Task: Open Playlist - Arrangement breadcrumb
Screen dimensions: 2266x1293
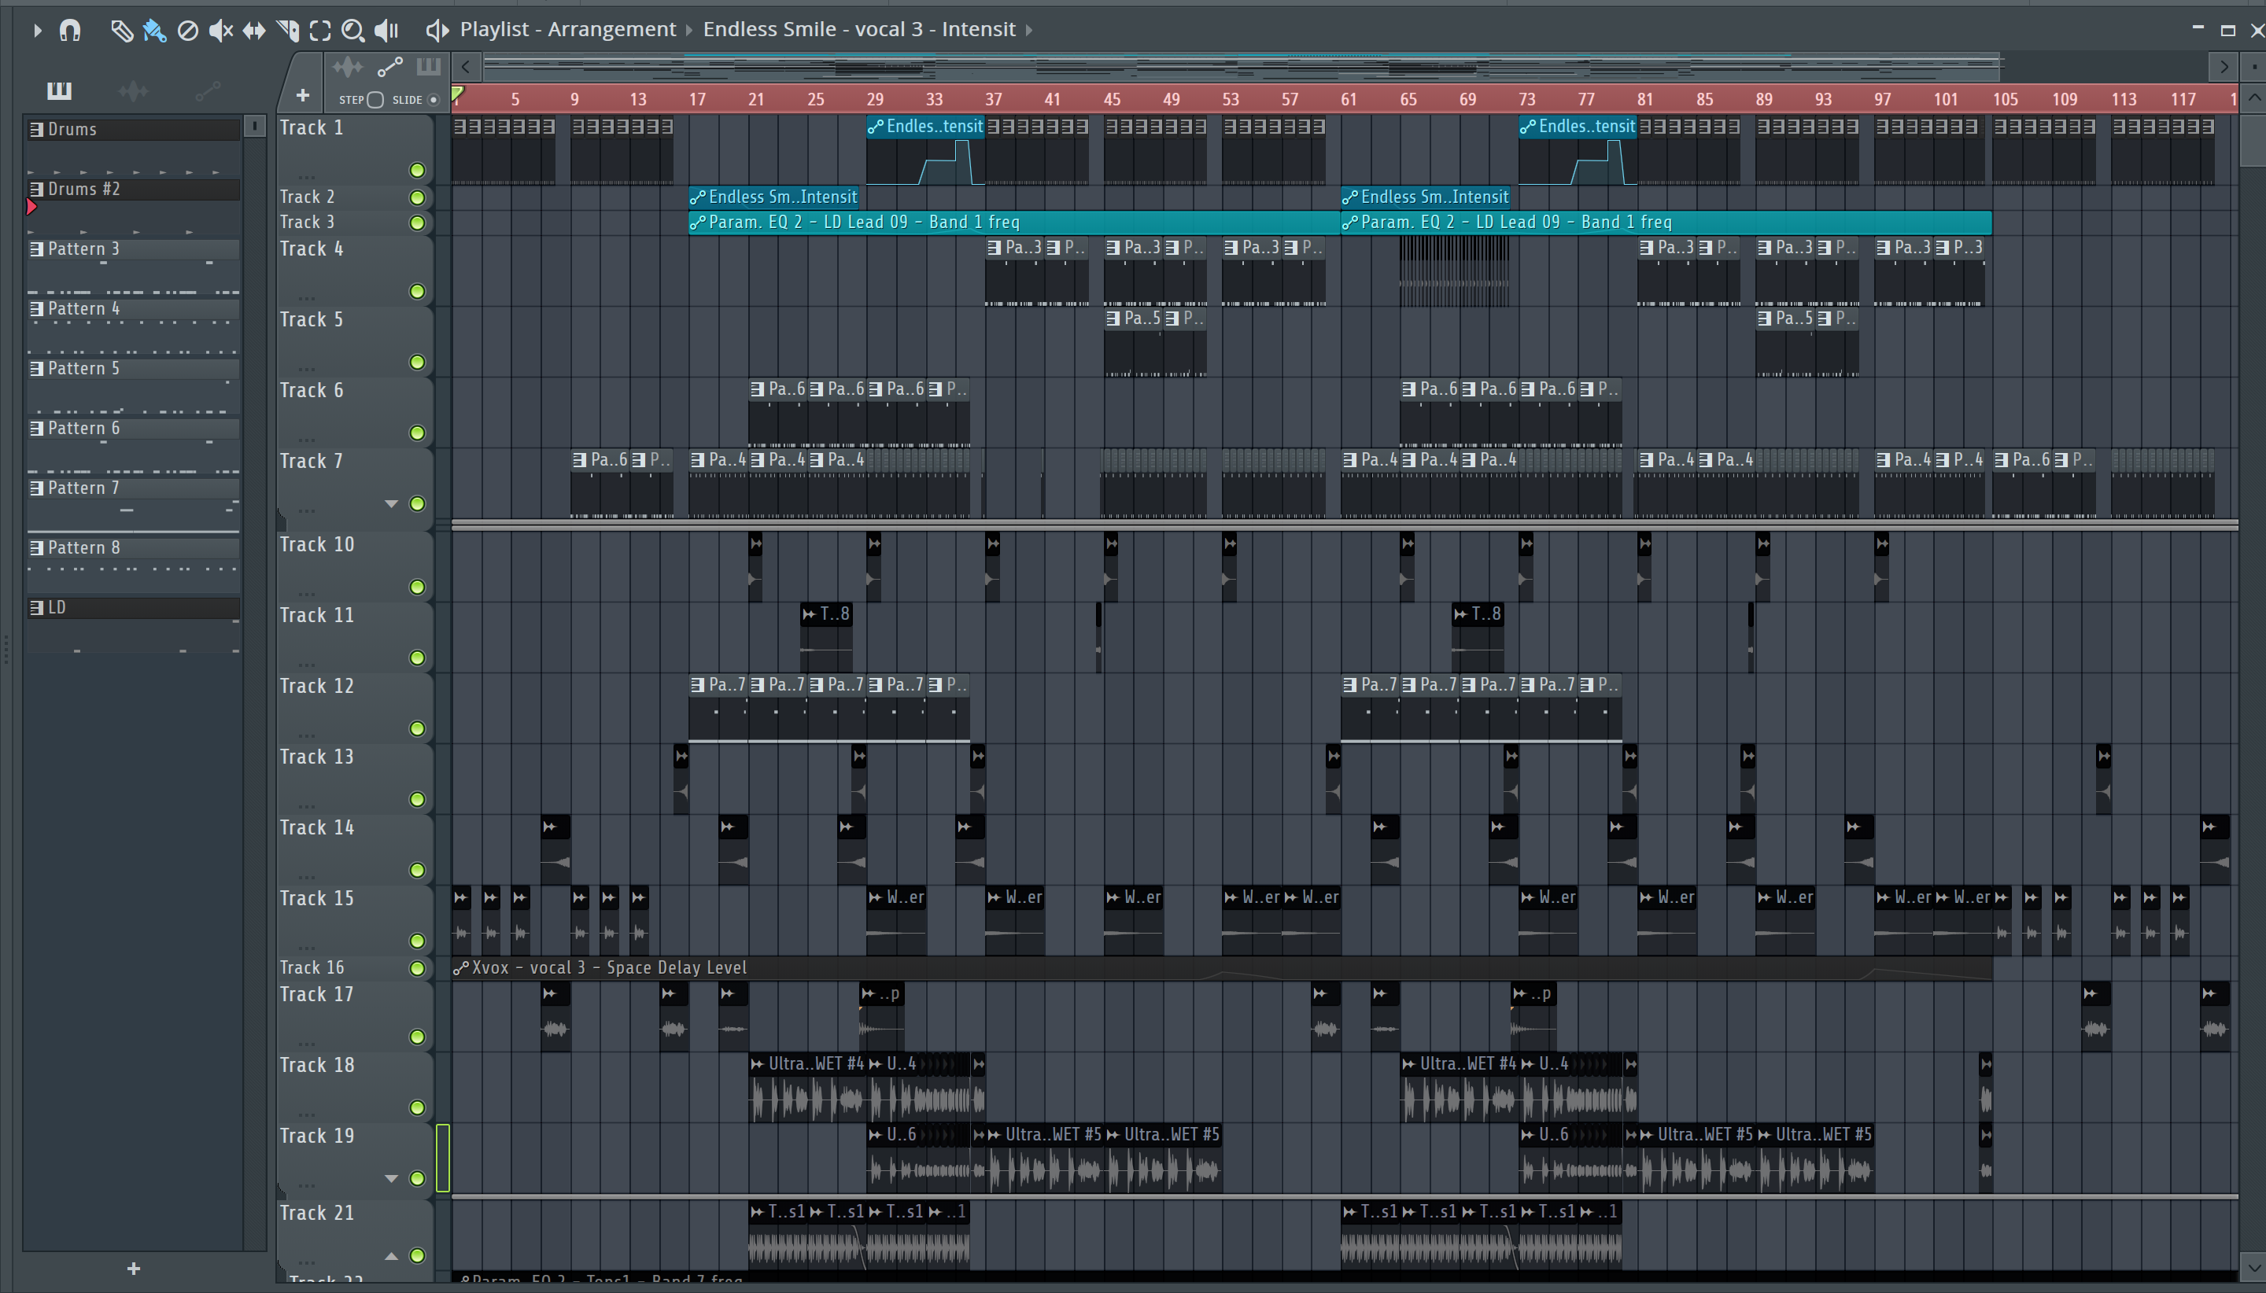Action: [567, 29]
